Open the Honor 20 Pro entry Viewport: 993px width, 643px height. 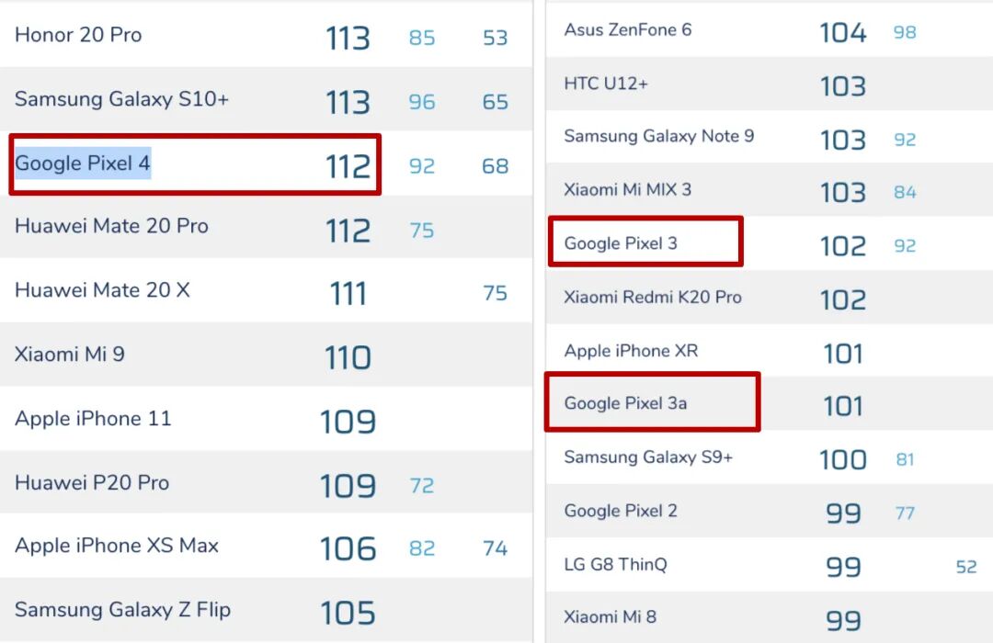(x=78, y=35)
